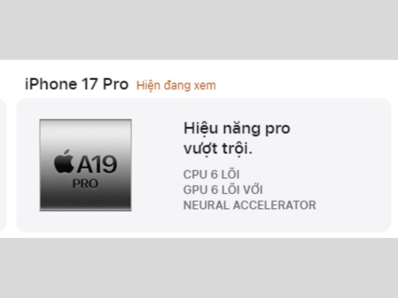Viewport: 398px width, 298px height.
Task: Click the Apple logo on the chip
Action: tap(64, 161)
